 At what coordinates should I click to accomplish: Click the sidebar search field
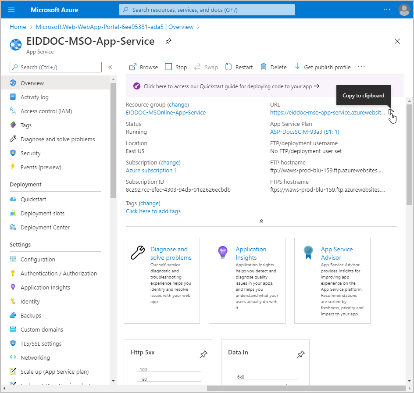56,67
